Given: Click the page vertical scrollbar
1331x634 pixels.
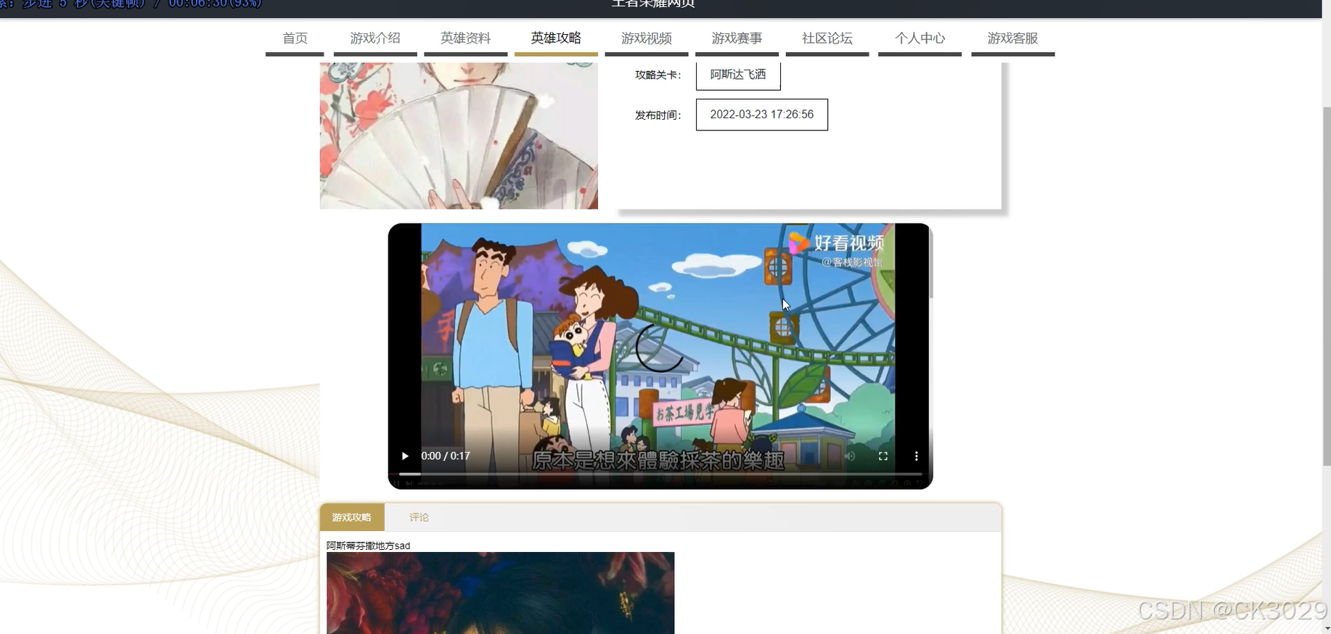Looking at the screenshot, I should pos(1326,287).
